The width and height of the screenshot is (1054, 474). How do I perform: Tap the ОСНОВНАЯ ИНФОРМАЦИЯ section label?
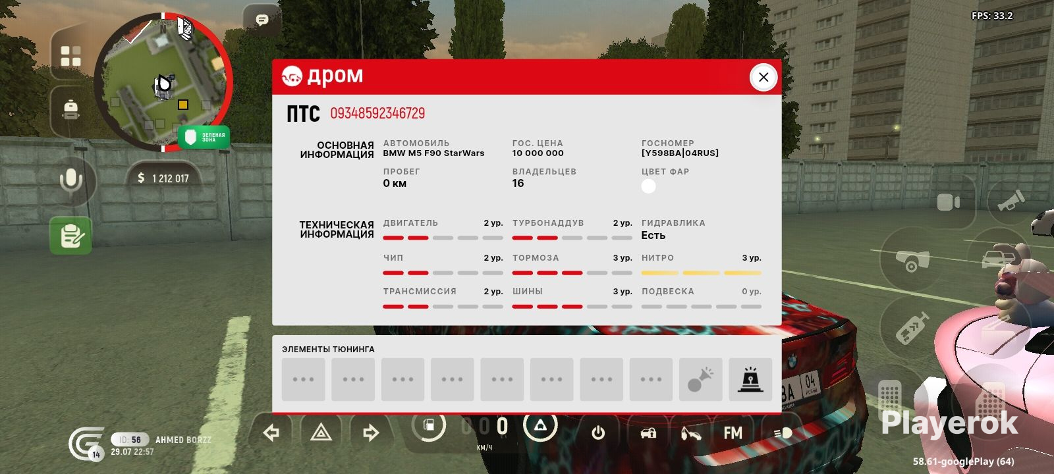pyautogui.click(x=337, y=150)
